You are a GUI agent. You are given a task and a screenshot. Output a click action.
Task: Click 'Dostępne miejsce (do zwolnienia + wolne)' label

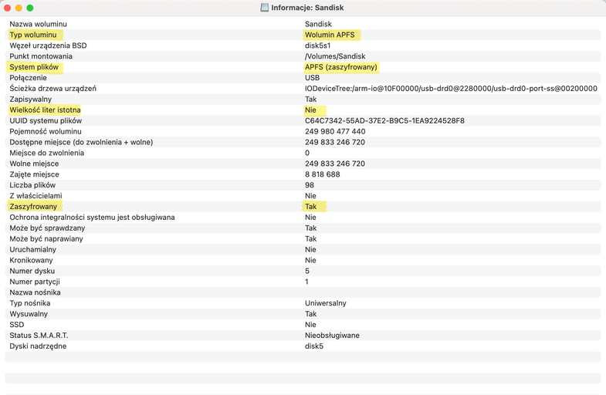pos(81,142)
